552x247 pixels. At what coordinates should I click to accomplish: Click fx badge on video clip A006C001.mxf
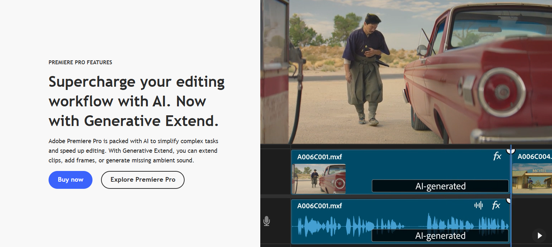pyautogui.click(x=497, y=156)
